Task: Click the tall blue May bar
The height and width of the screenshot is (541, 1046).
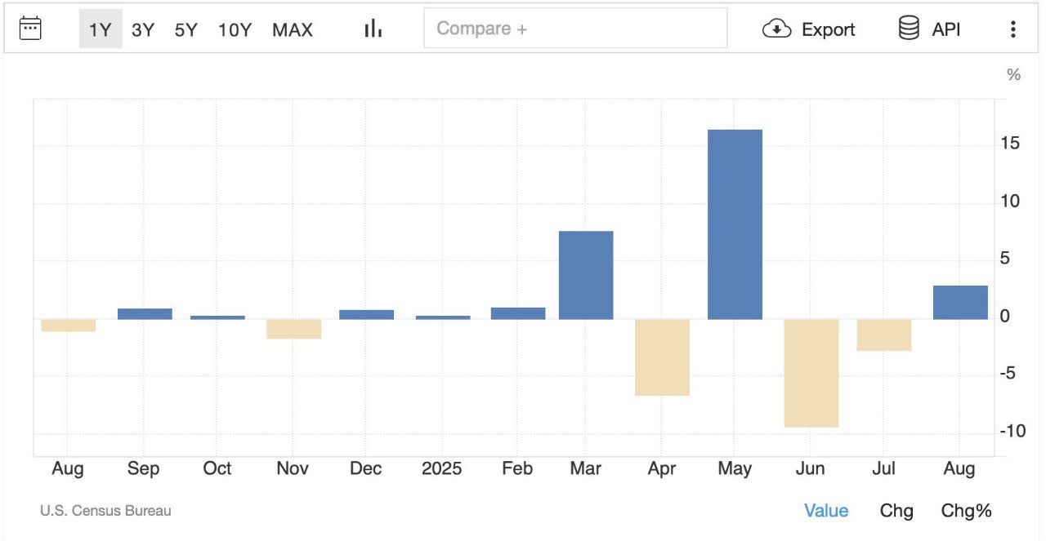Action: tap(735, 224)
